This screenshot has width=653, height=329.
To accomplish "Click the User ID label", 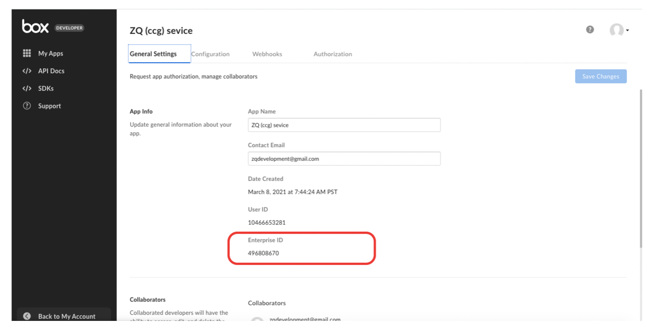I will [x=258, y=209].
